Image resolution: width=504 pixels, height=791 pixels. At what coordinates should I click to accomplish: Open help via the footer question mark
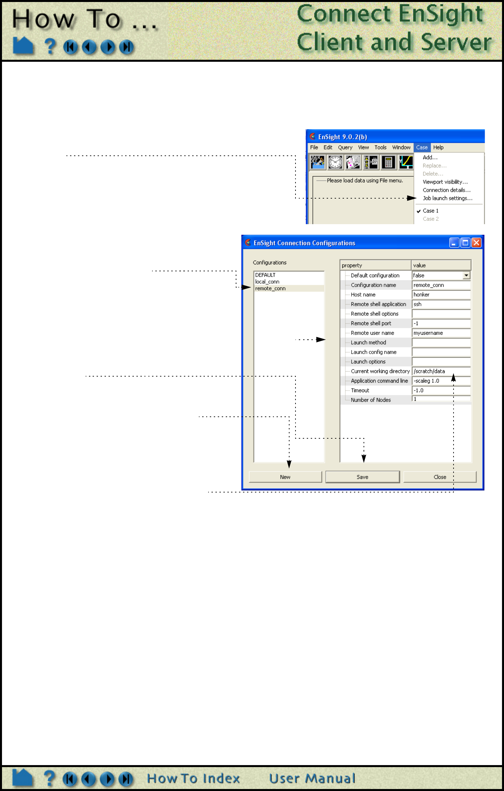coord(49,779)
